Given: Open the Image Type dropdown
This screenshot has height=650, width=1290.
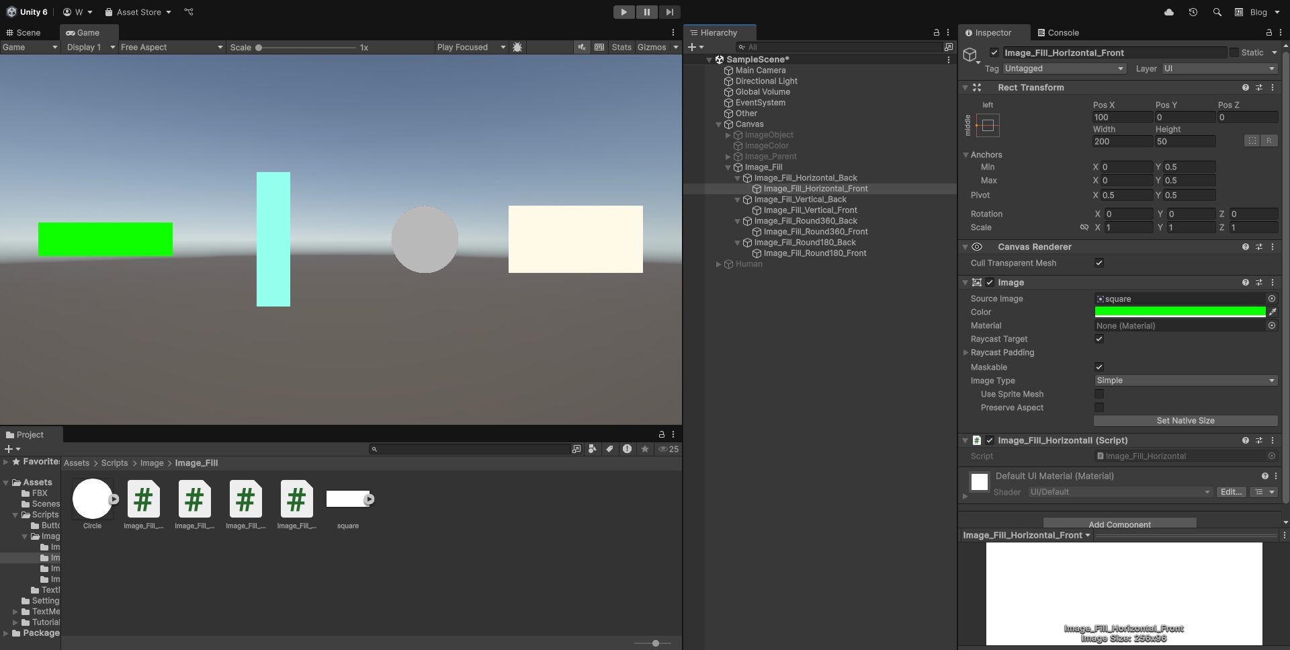Looking at the screenshot, I should pos(1185,380).
